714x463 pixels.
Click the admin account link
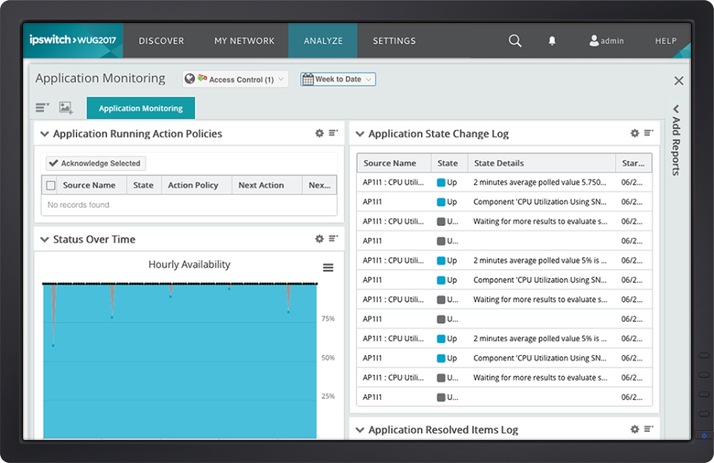pyautogui.click(x=606, y=41)
